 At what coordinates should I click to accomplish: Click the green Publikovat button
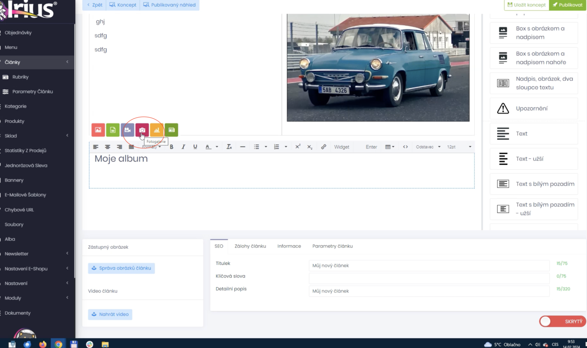567,5
